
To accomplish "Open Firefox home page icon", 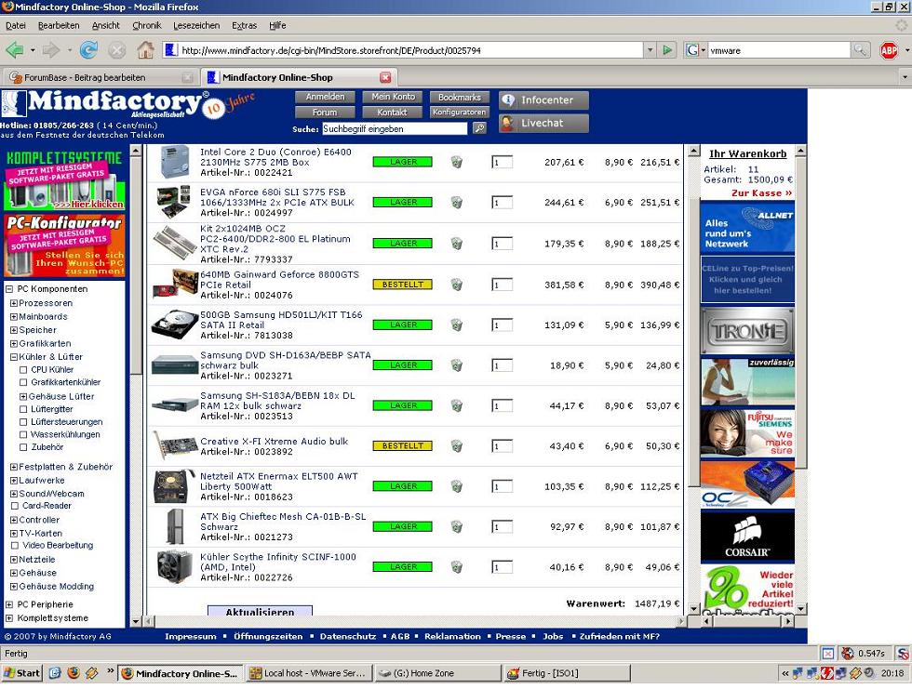I will pyautogui.click(x=145, y=50).
